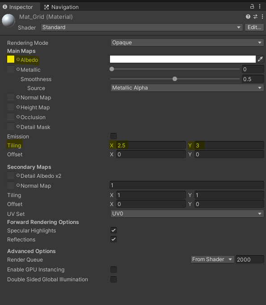Open texture picker circle beside Height Map
Viewport: 266px width, 305px height.
click(x=18, y=107)
